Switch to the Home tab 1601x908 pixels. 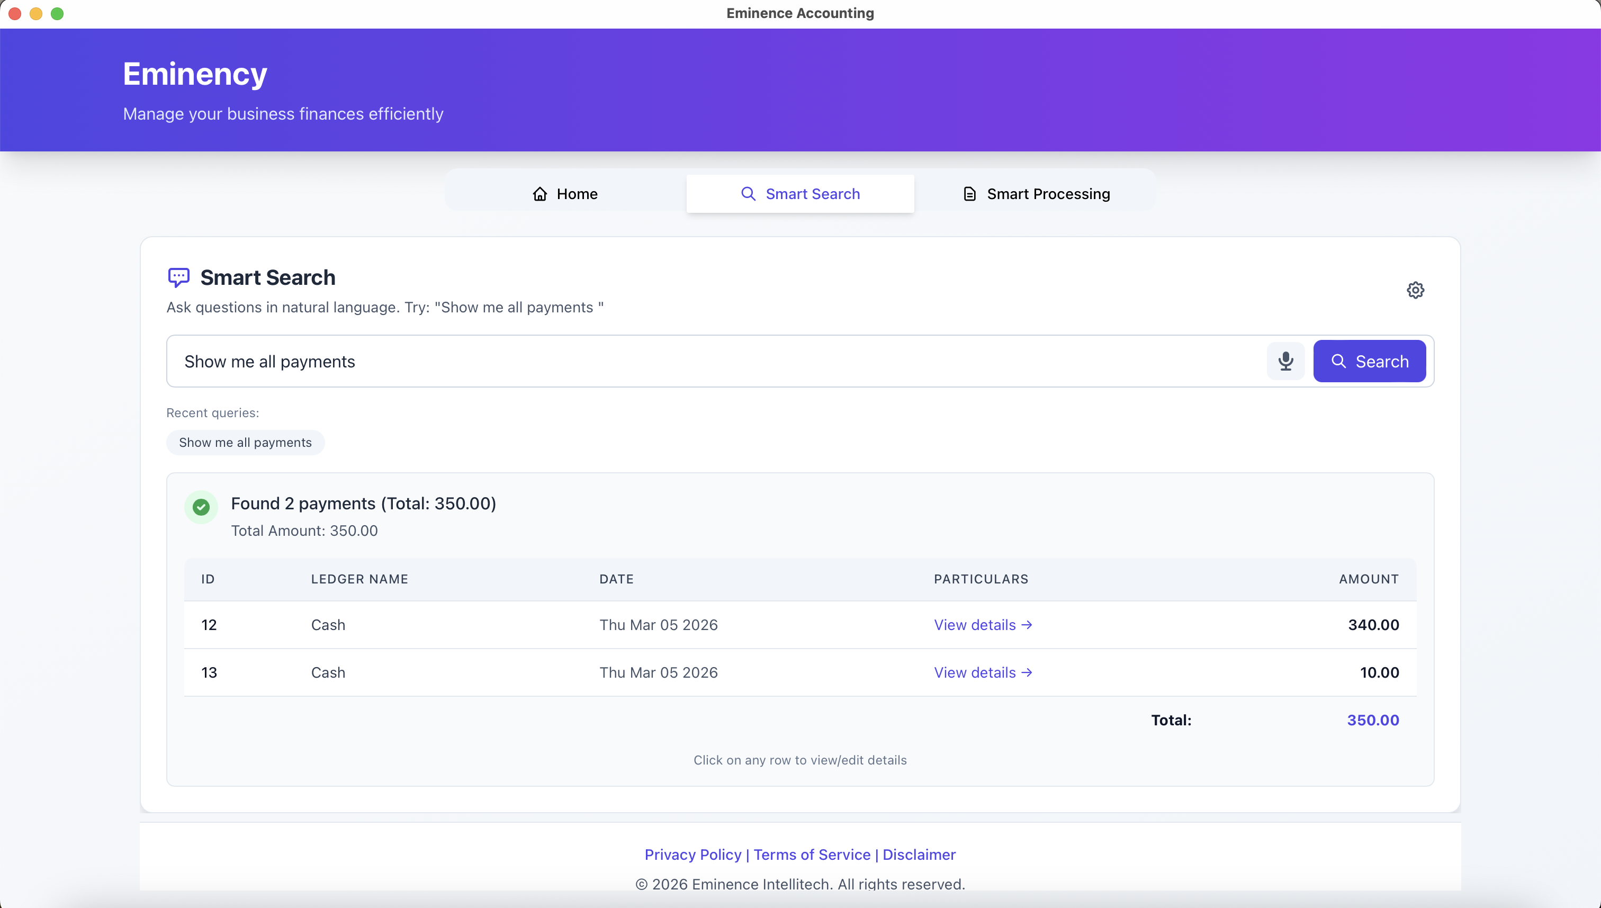tap(565, 194)
